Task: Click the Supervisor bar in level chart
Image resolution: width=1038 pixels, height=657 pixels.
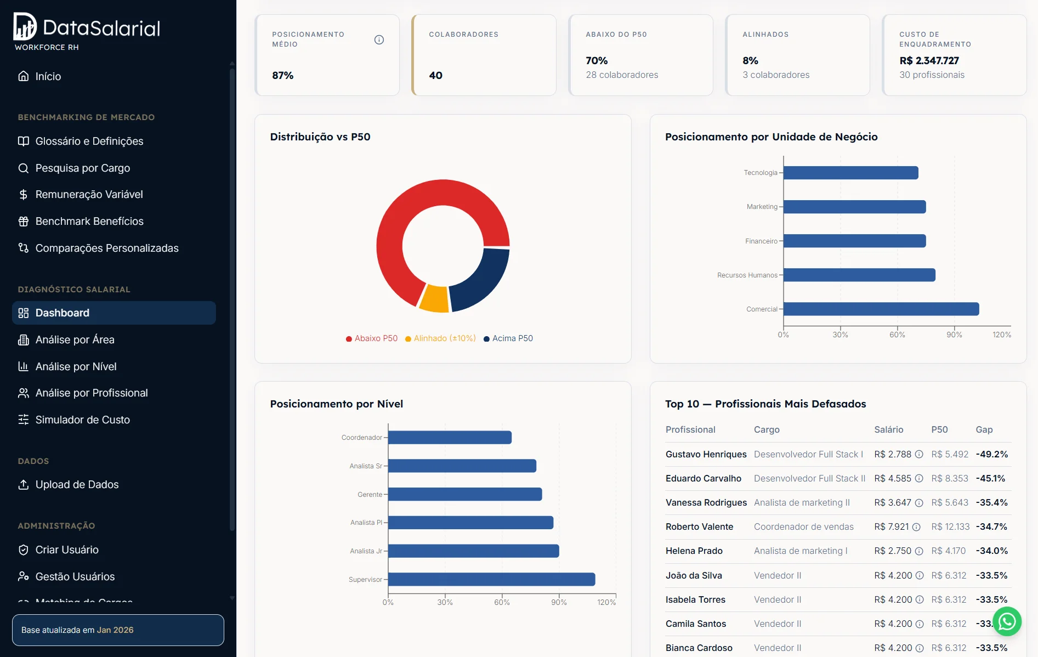Action: click(x=491, y=580)
